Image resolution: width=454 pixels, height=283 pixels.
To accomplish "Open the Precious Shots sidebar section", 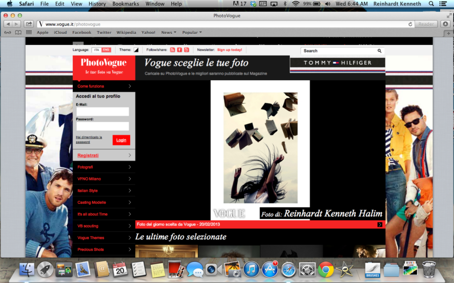I will point(104,250).
